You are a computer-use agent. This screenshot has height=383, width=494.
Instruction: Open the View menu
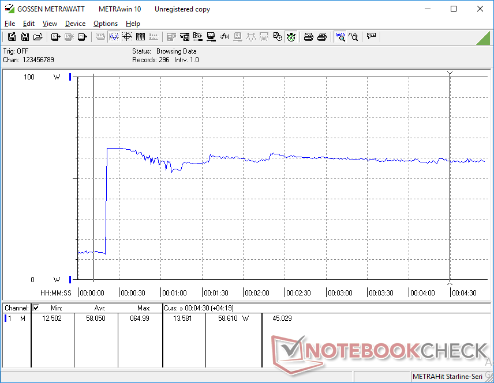[x=50, y=24]
